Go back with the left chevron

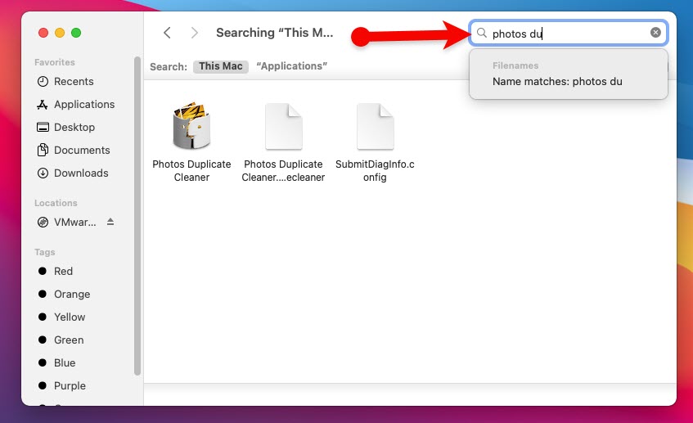click(167, 33)
